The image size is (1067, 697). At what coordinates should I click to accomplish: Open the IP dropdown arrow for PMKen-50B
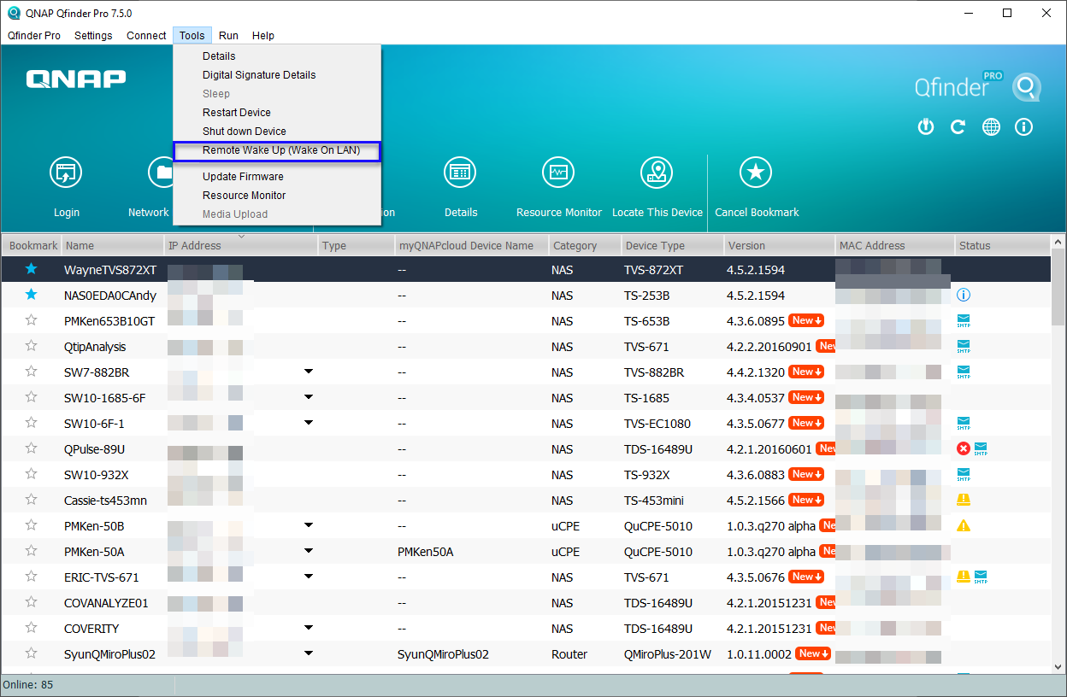[309, 525]
